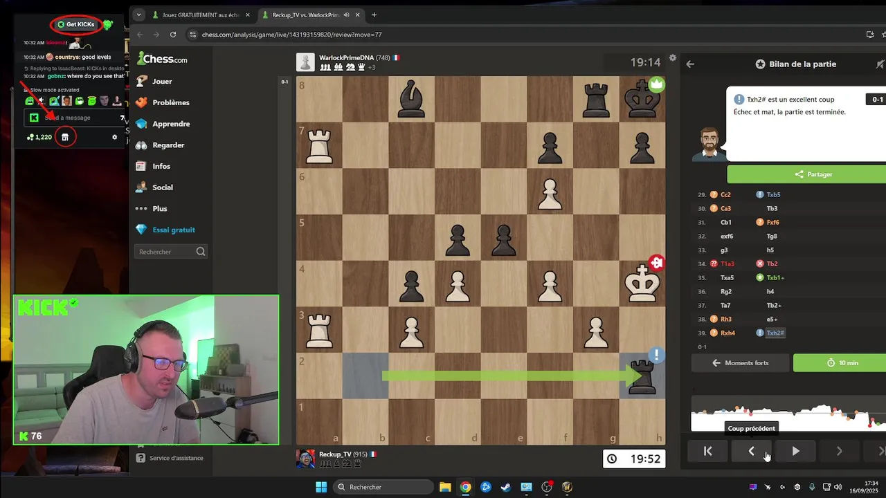Click the black king on h8

642,99
